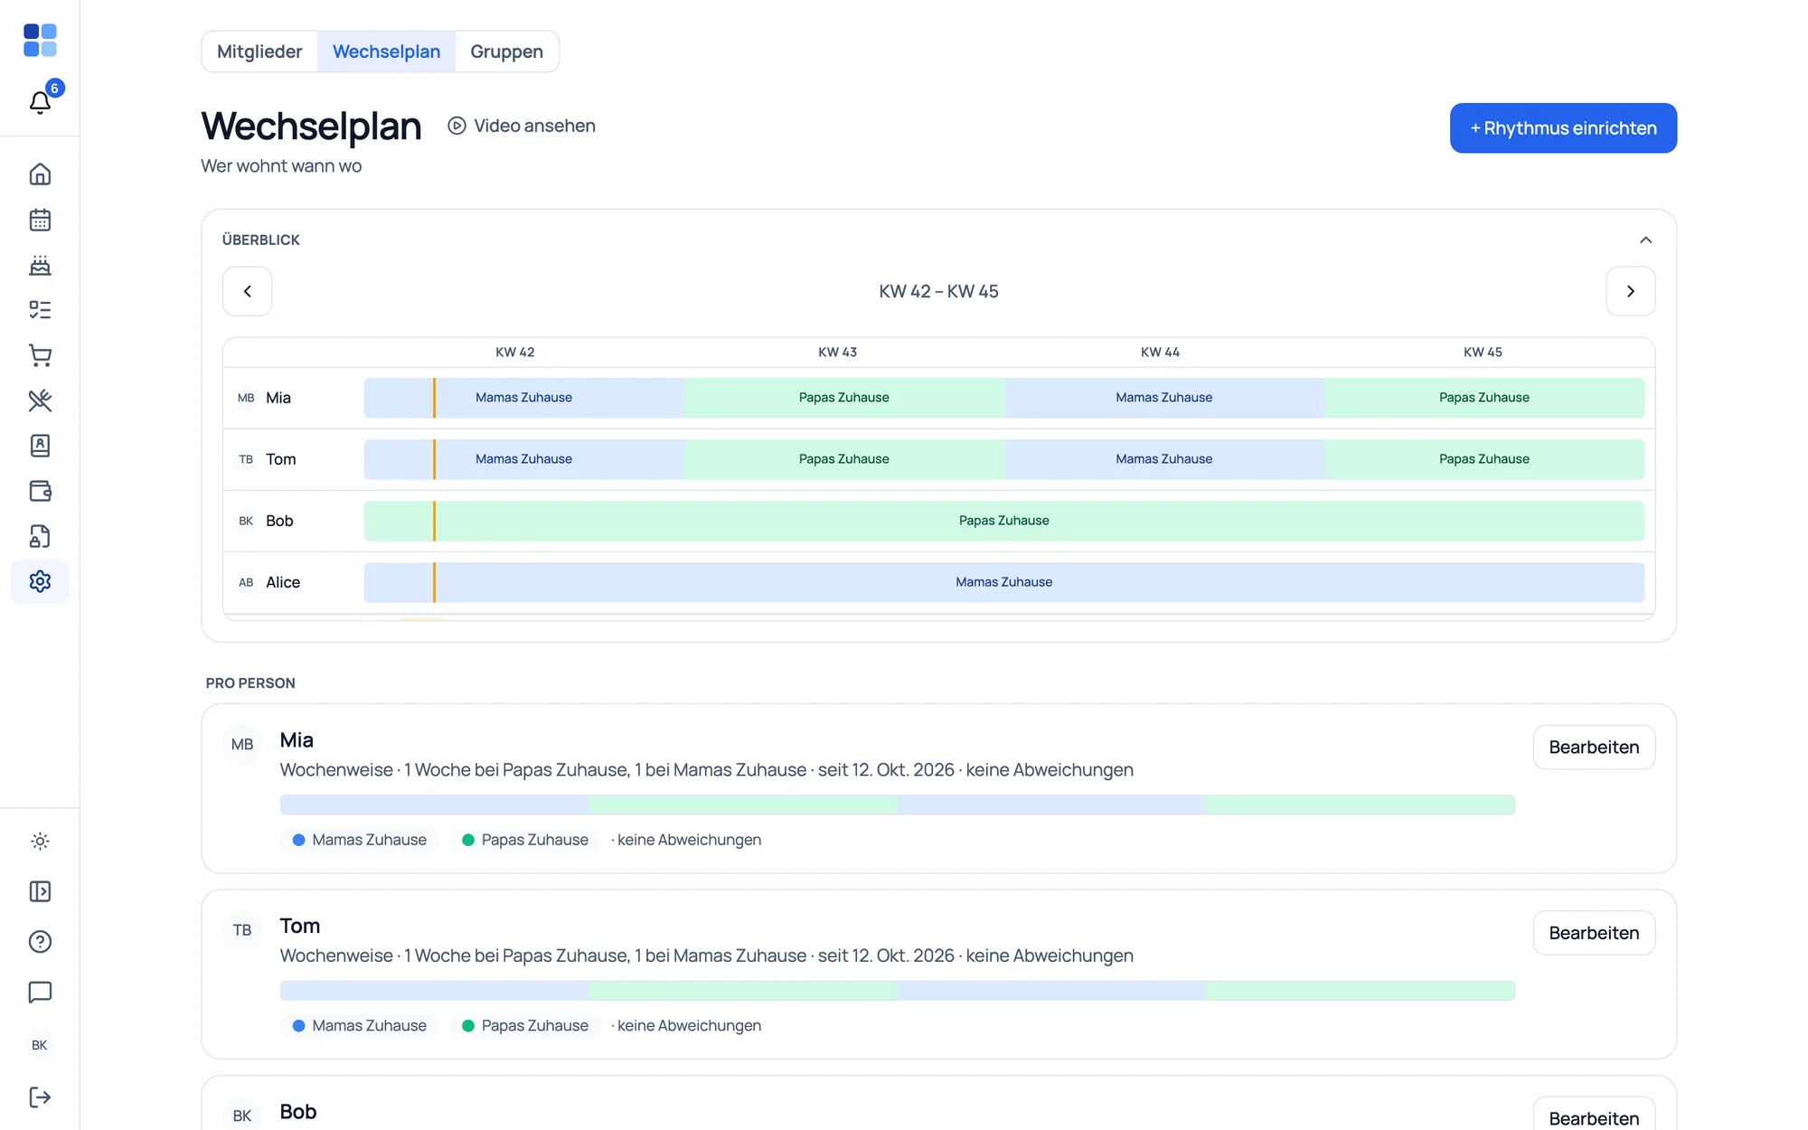Switch to the Mitglieder tab
This screenshot has width=1808, height=1130.
[x=259, y=52]
